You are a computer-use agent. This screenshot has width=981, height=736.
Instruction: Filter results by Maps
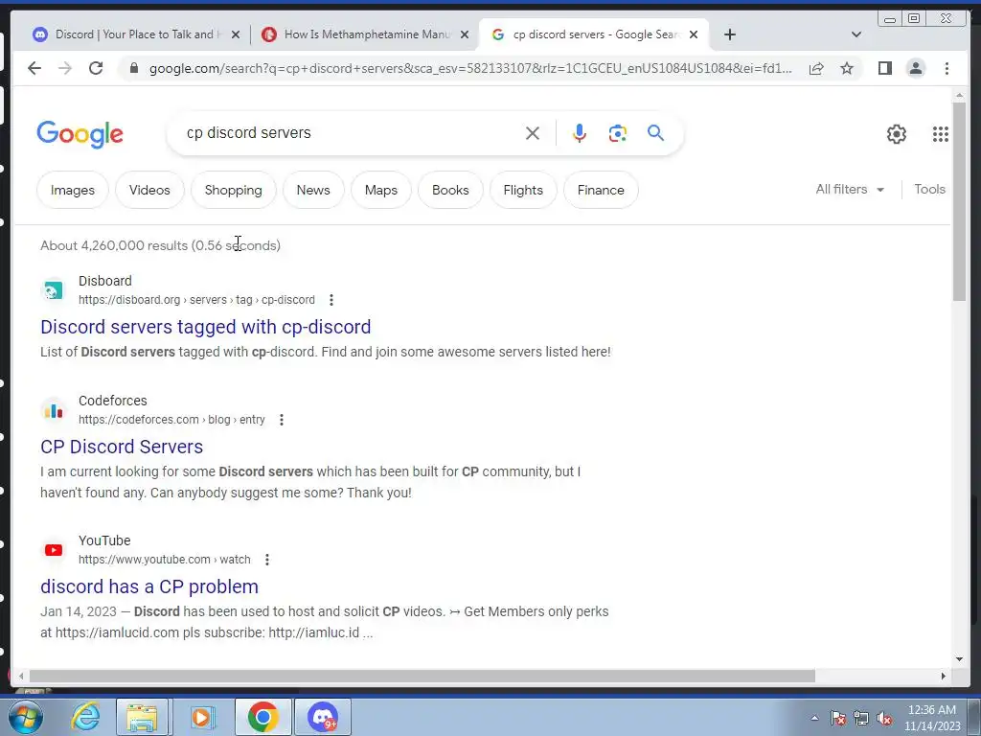[381, 190]
